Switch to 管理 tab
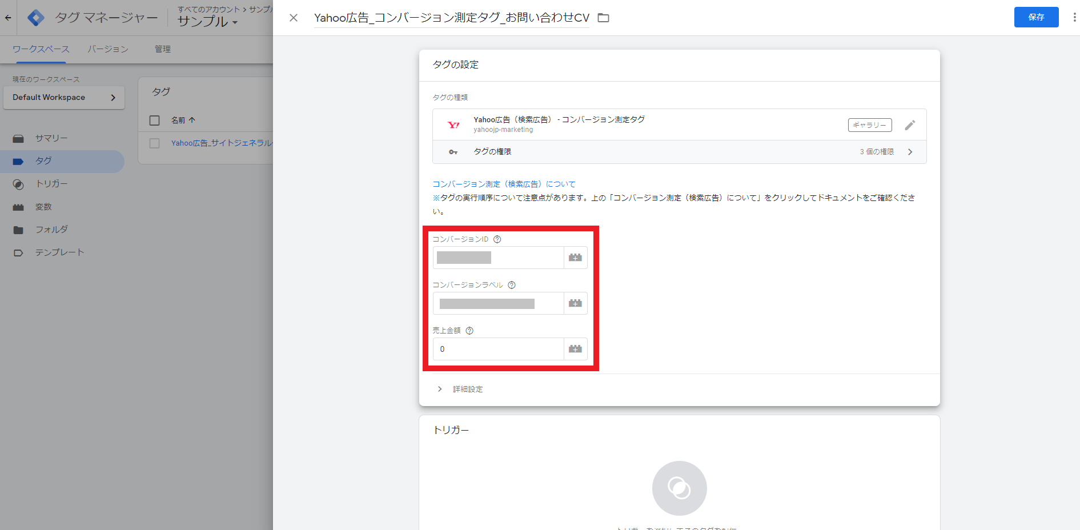Image resolution: width=1080 pixels, height=530 pixels. (163, 49)
